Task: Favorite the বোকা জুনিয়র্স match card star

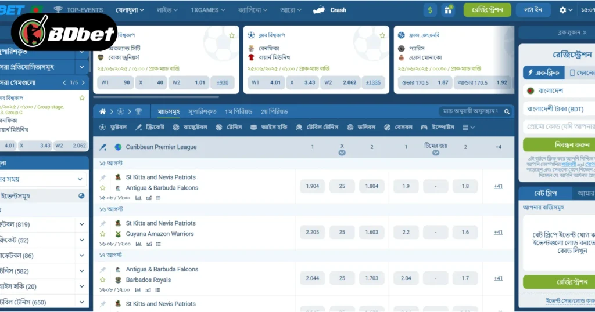Action: click(232, 35)
